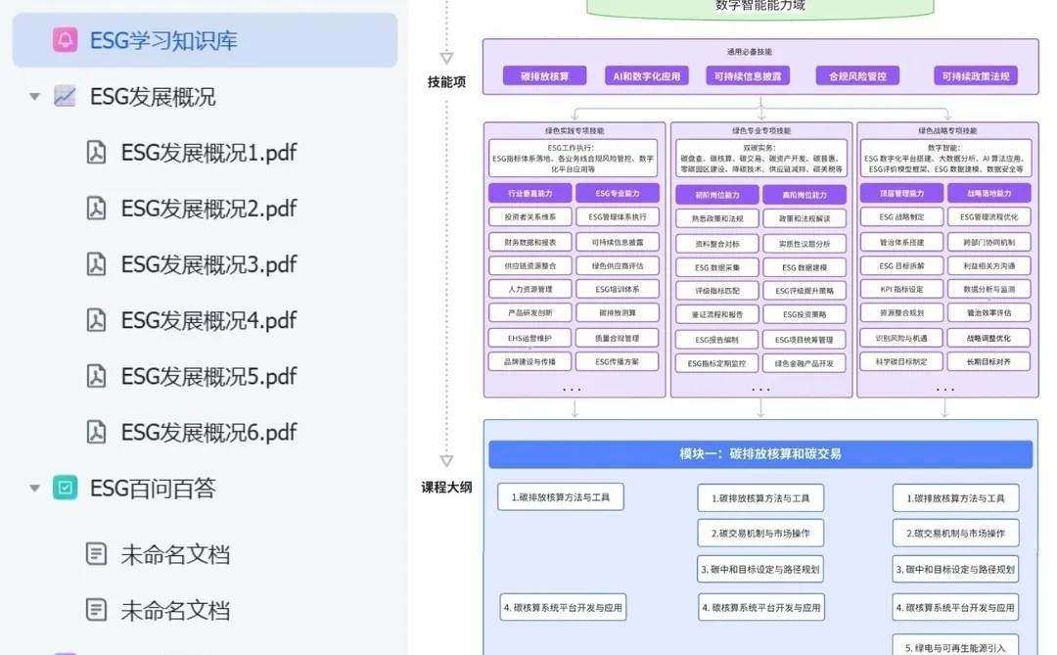Click the AI和数字化应用 button
This screenshot has width=1057, height=655.
click(x=646, y=74)
